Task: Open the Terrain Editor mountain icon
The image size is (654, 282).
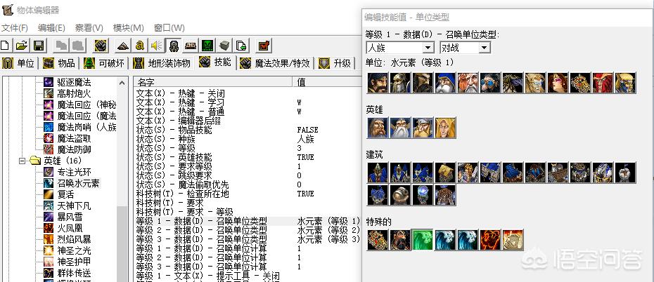Action: click(122, 45)
